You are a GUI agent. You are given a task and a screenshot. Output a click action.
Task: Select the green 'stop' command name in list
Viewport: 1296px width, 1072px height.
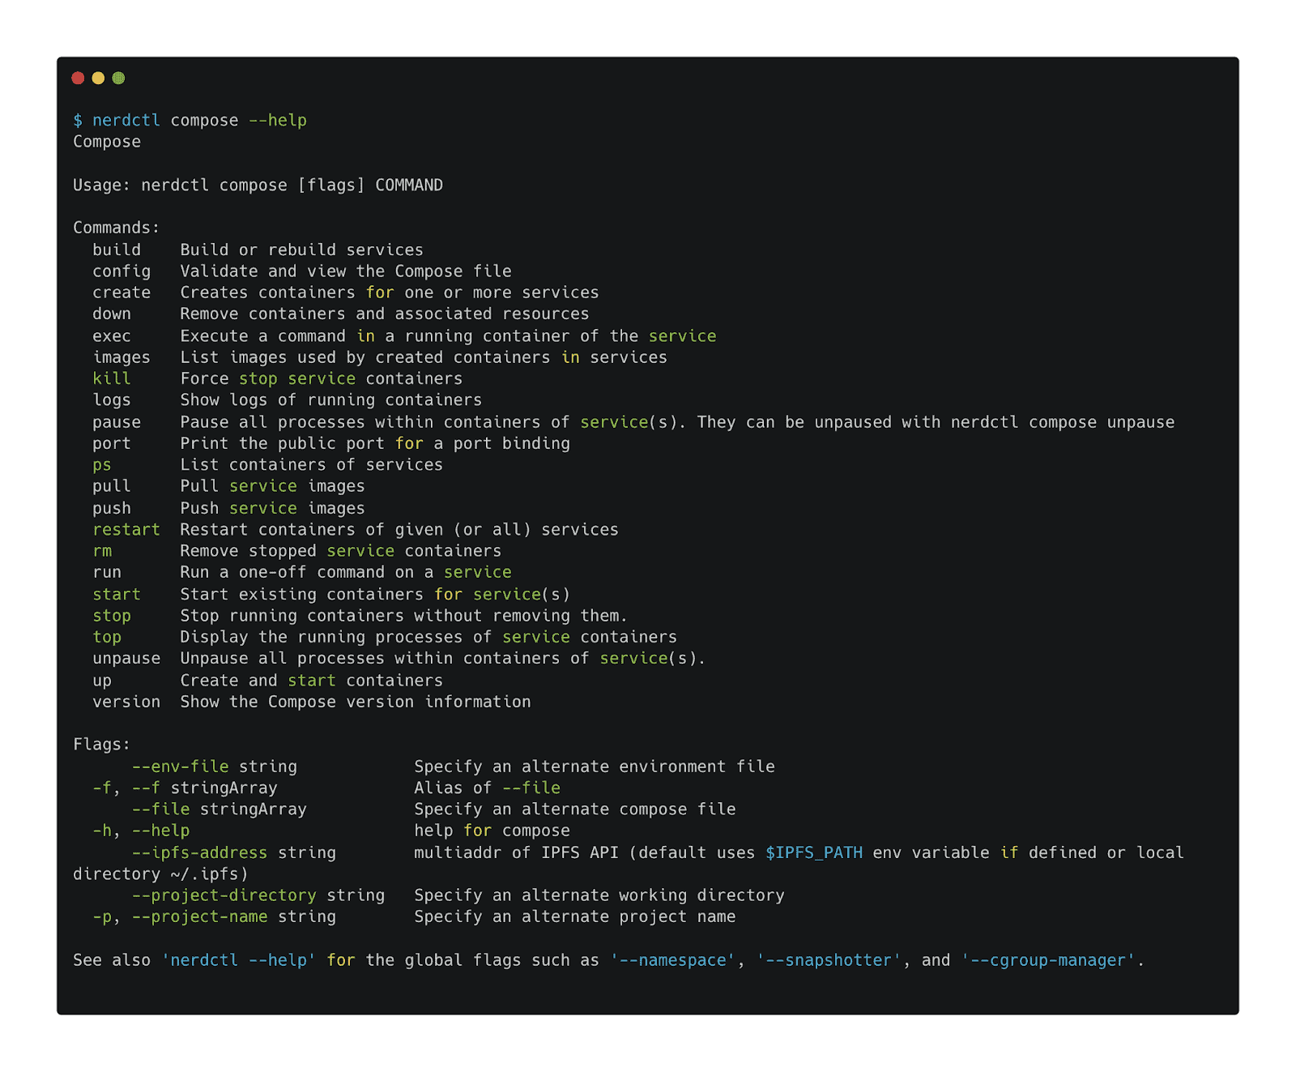click(112, 616)
